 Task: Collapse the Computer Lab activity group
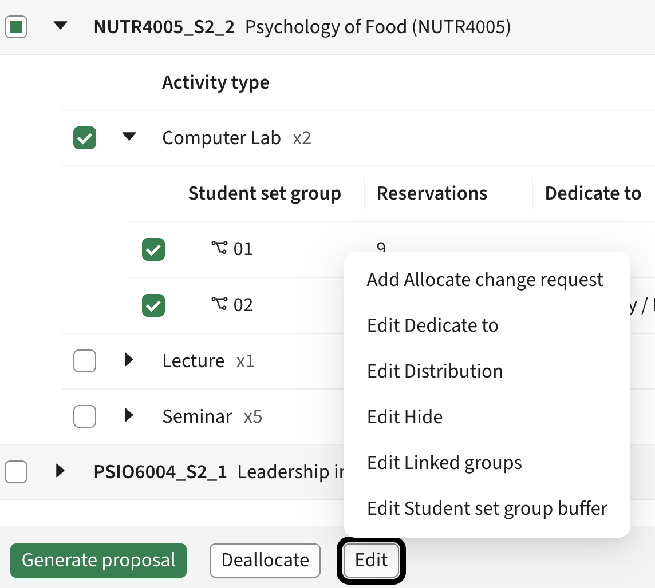coord(129,137)
